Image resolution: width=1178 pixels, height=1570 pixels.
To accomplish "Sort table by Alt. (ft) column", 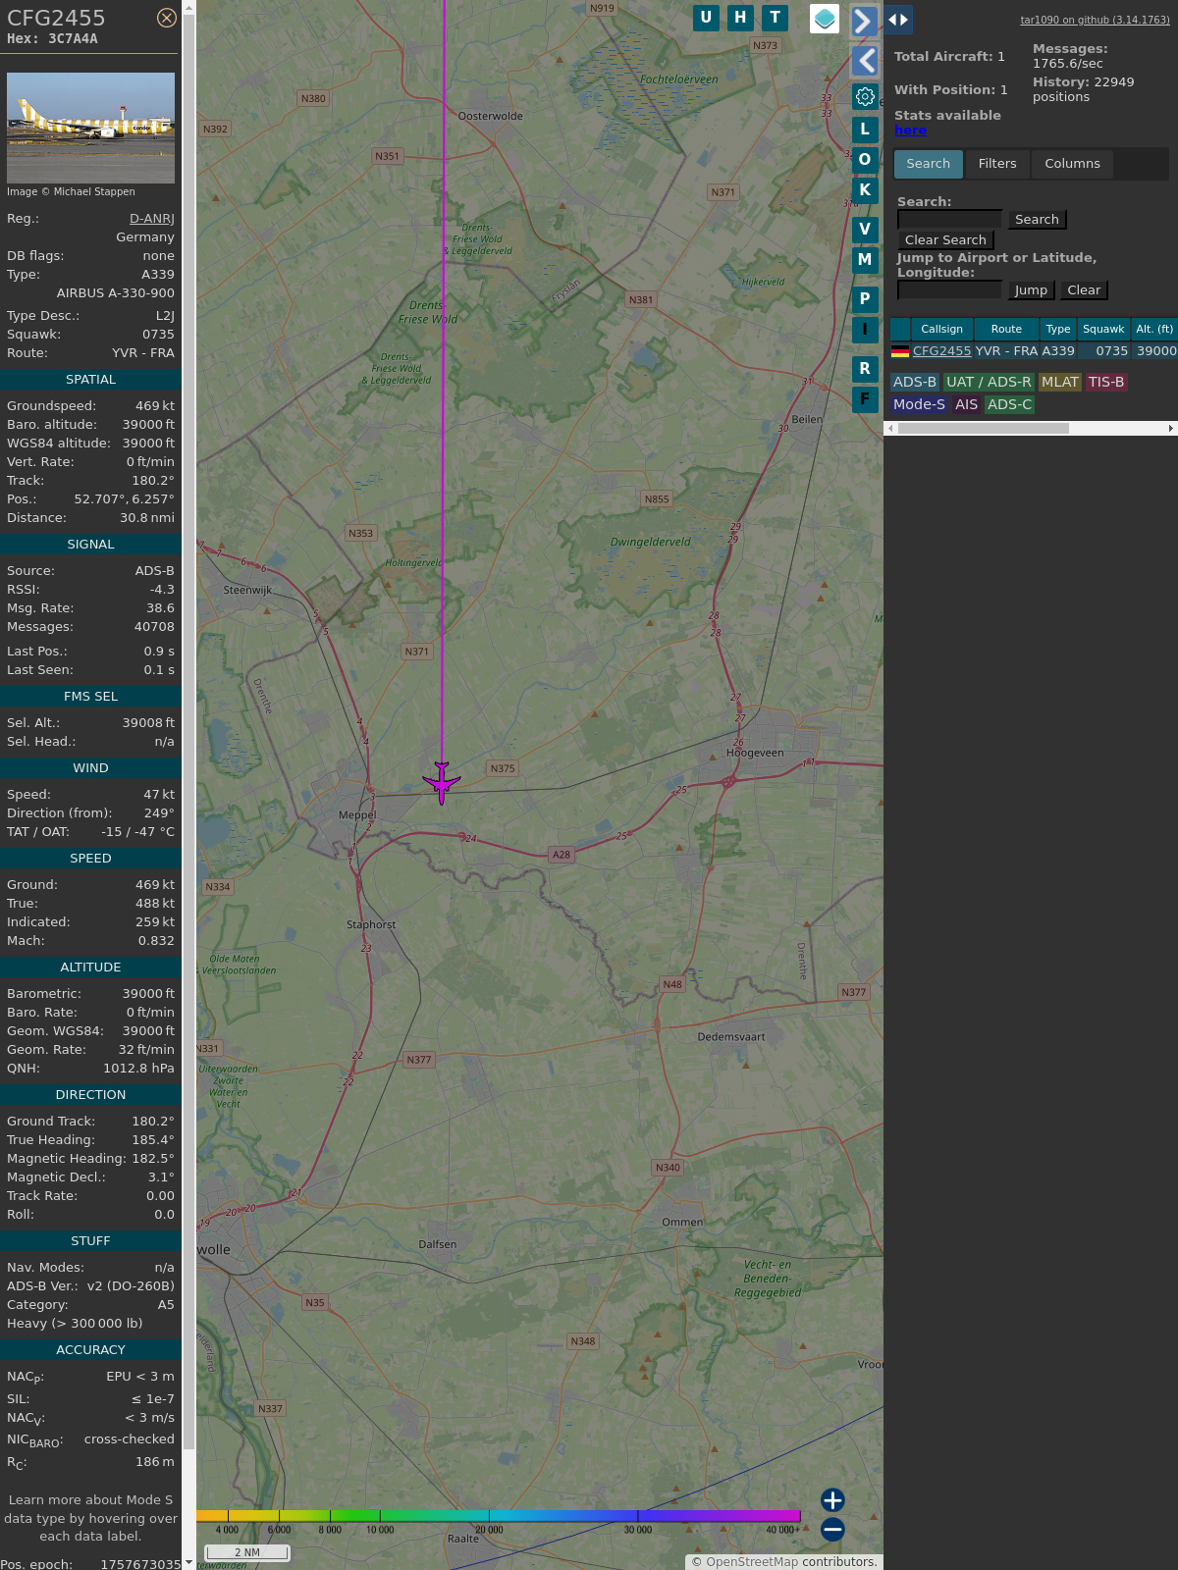I will tap(1154, 329).
